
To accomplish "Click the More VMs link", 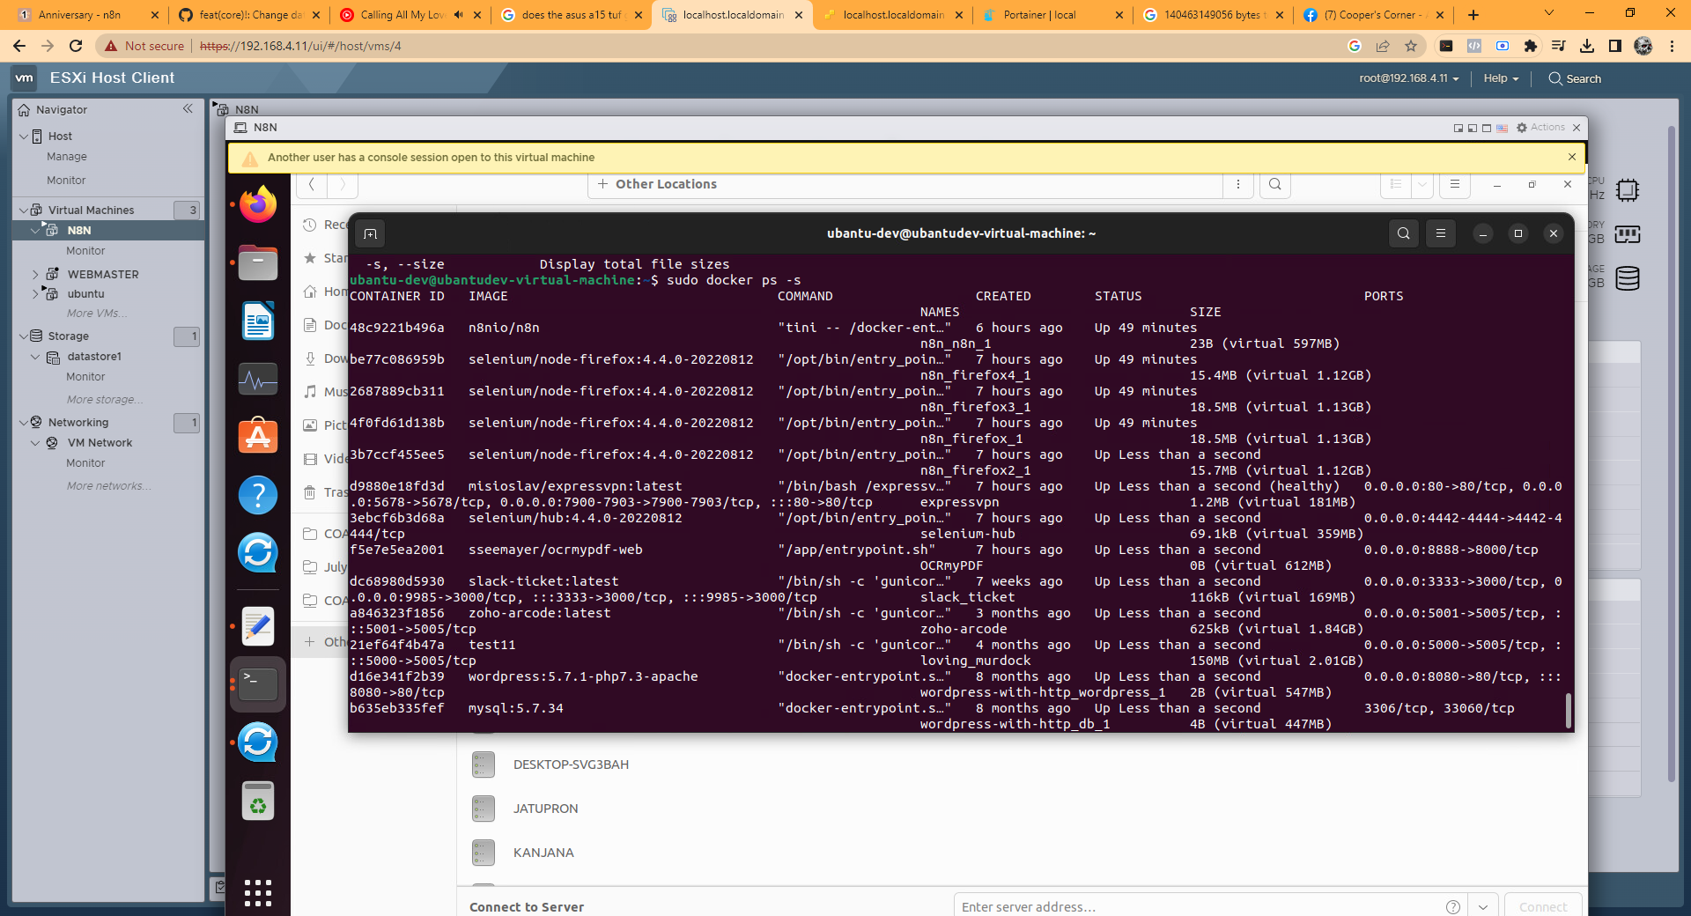I will pos(97,314).
